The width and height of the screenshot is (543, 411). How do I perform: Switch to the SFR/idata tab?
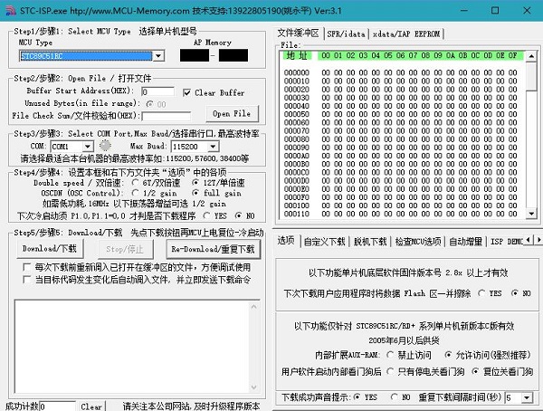click(x=345, y=33)
